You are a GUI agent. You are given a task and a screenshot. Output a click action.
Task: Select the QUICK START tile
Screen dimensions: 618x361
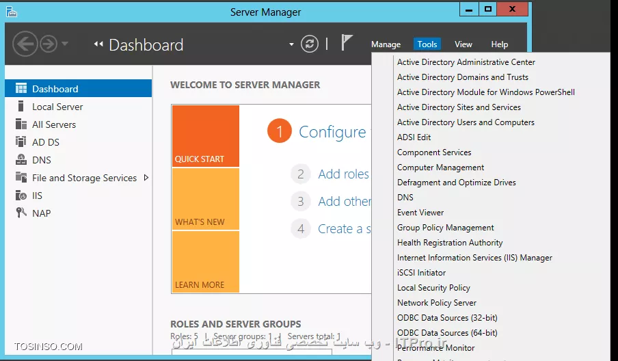[x=205, y=136]
